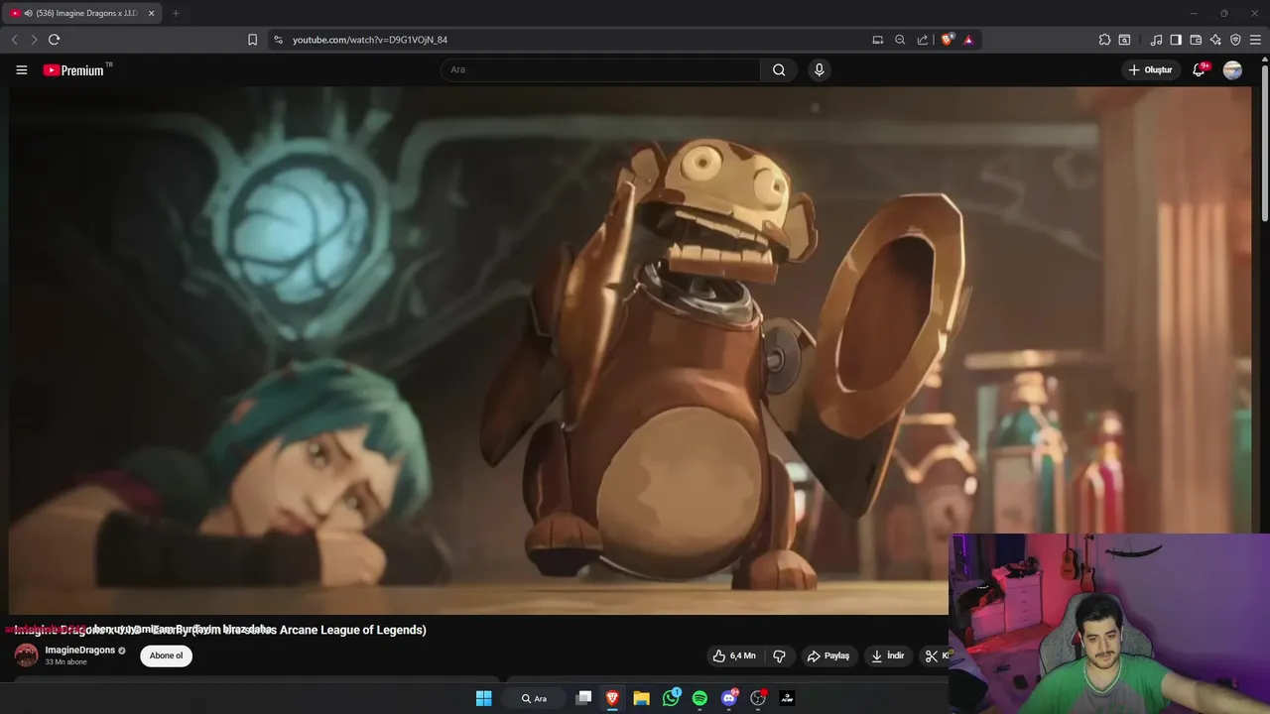Open the ImagineDragons channel name link
Viewport: 1270px width, 714px height.
[79, 650]
